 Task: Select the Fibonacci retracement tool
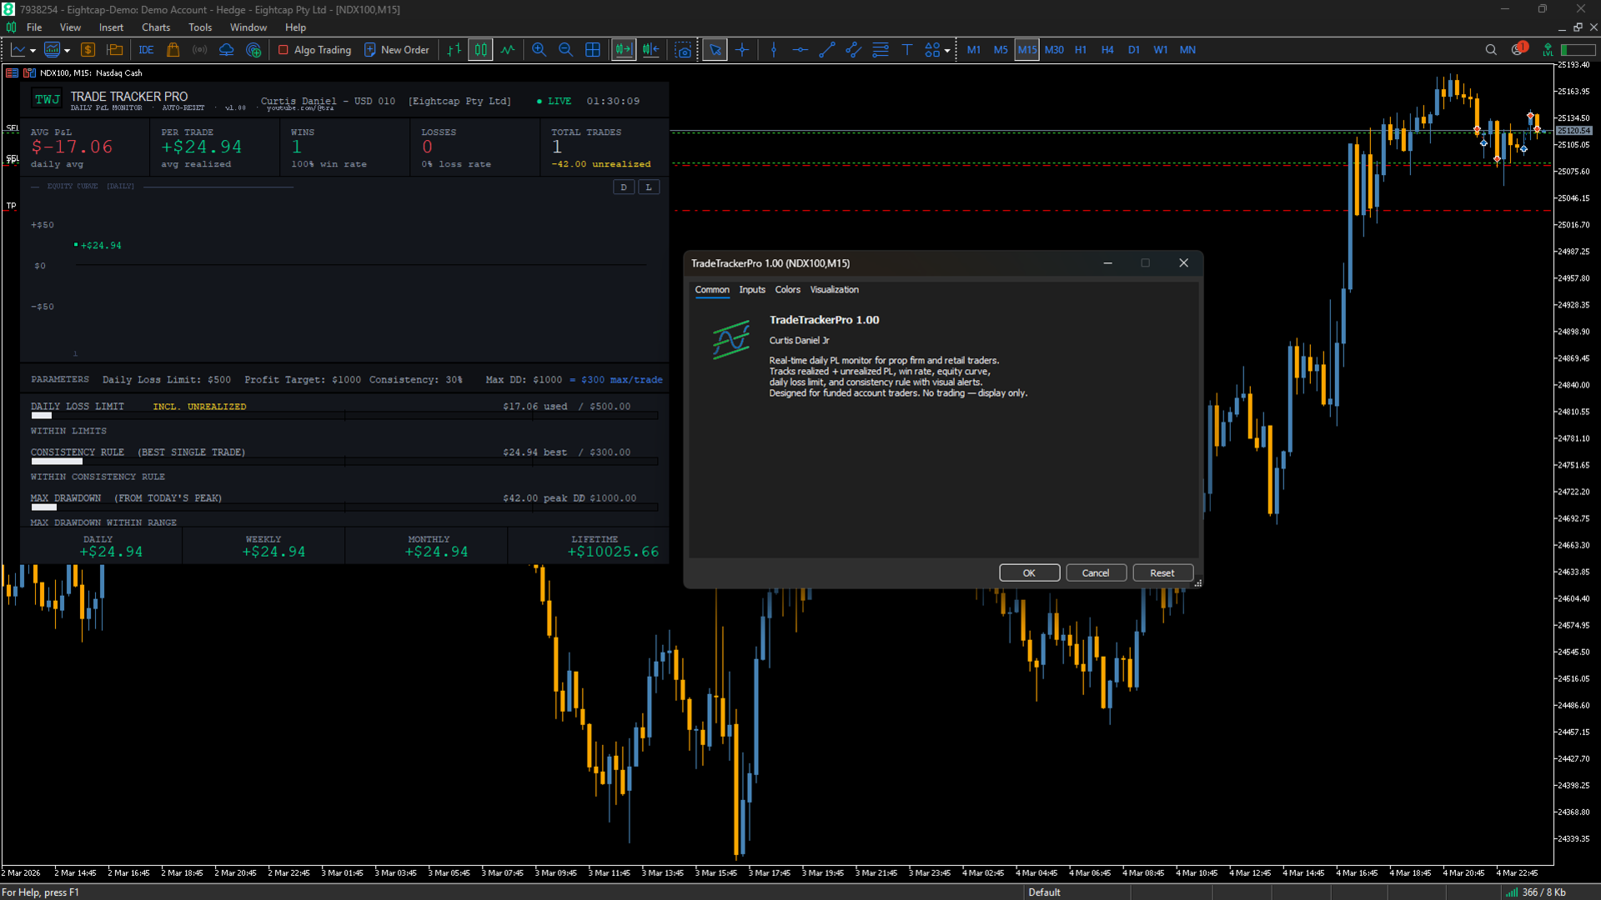click(x=881, y=50)
